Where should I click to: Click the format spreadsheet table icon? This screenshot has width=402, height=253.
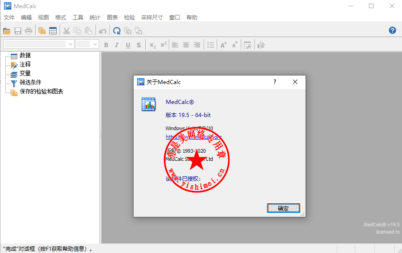tap(248, 45)
